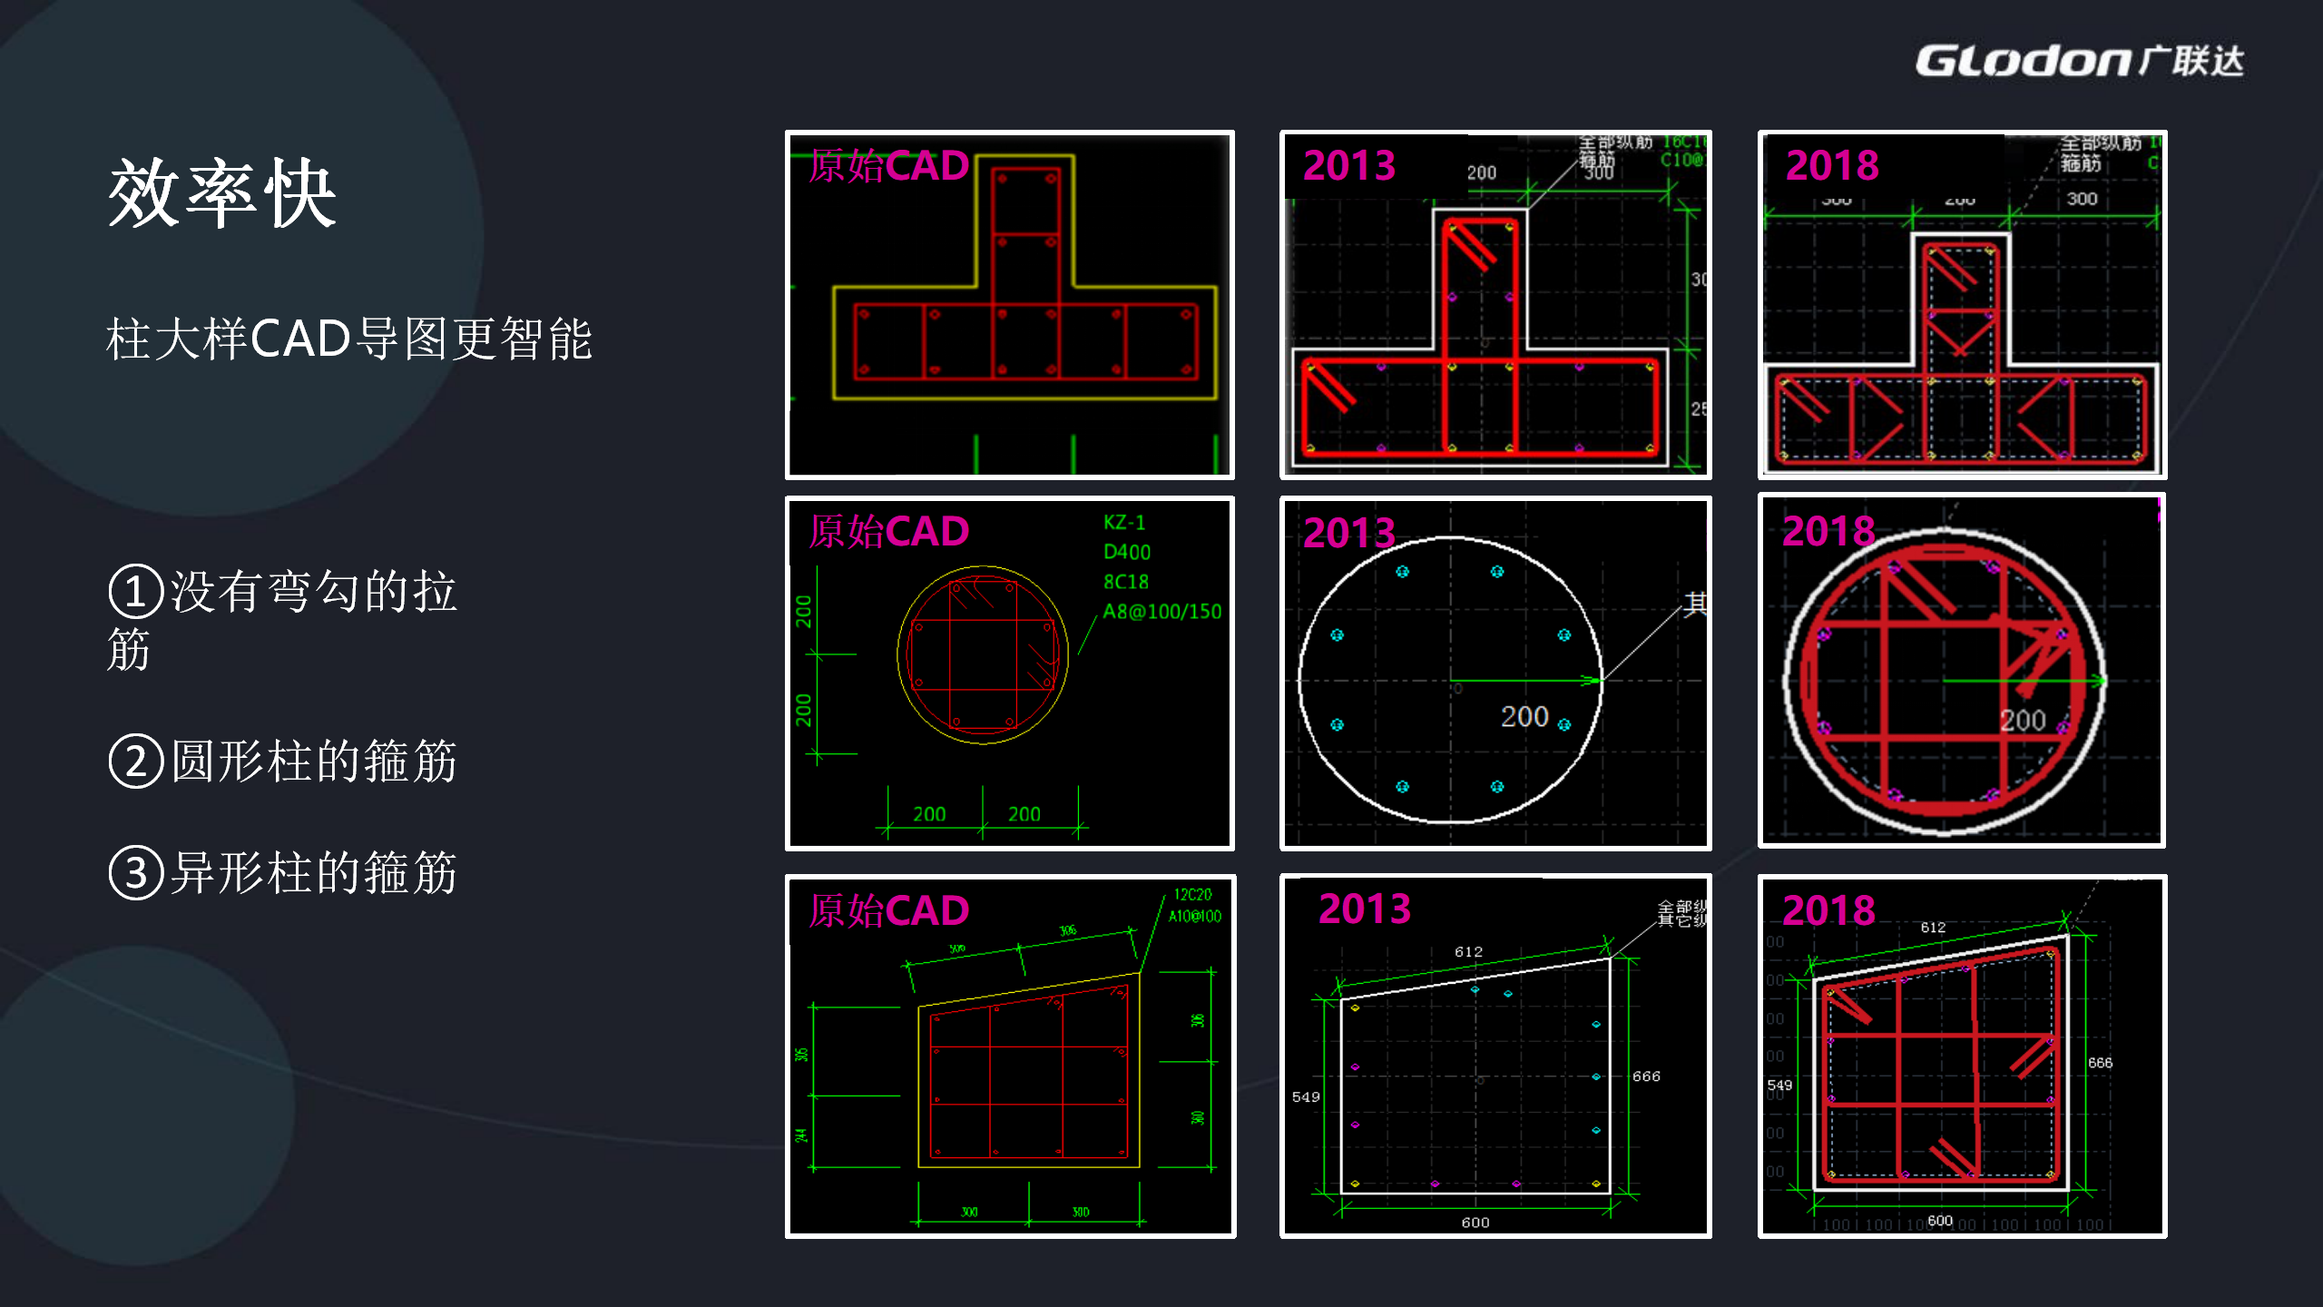This screenshot has width=2323, height=1307.
Task: Click the 549 dimension in 2013 irregular column
Action: 1306,1097
